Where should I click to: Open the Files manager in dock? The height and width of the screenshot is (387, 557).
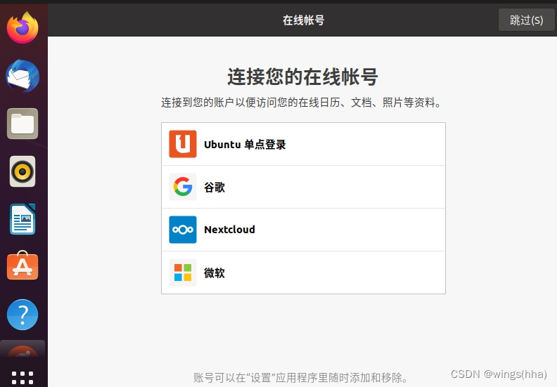point(23,124)
